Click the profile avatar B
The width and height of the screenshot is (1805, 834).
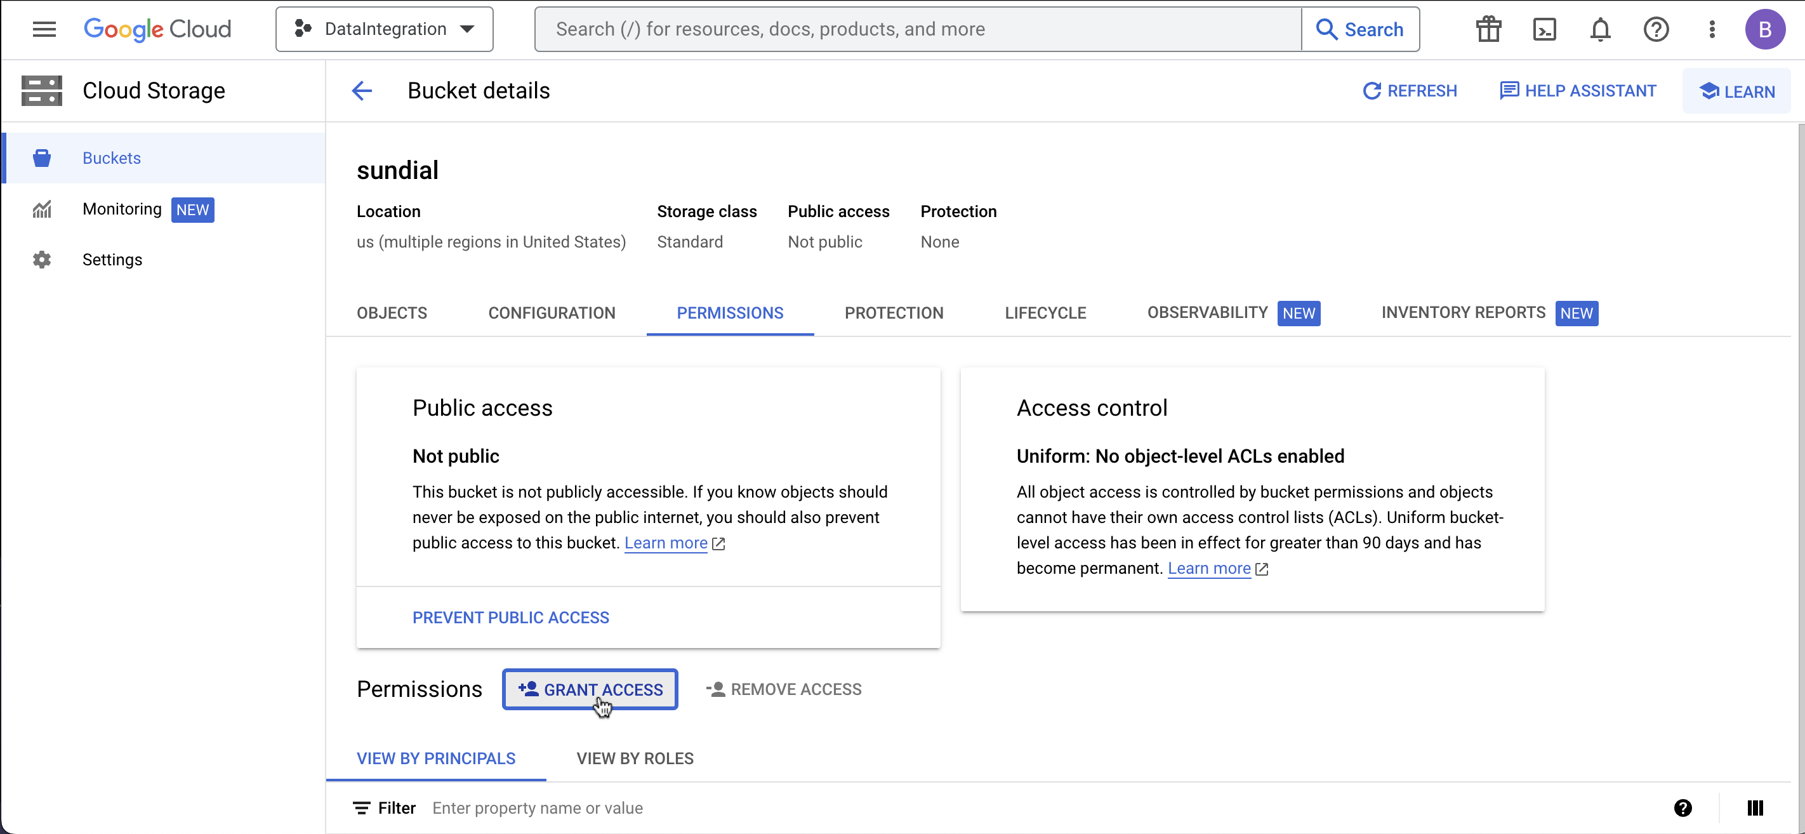1765,29
